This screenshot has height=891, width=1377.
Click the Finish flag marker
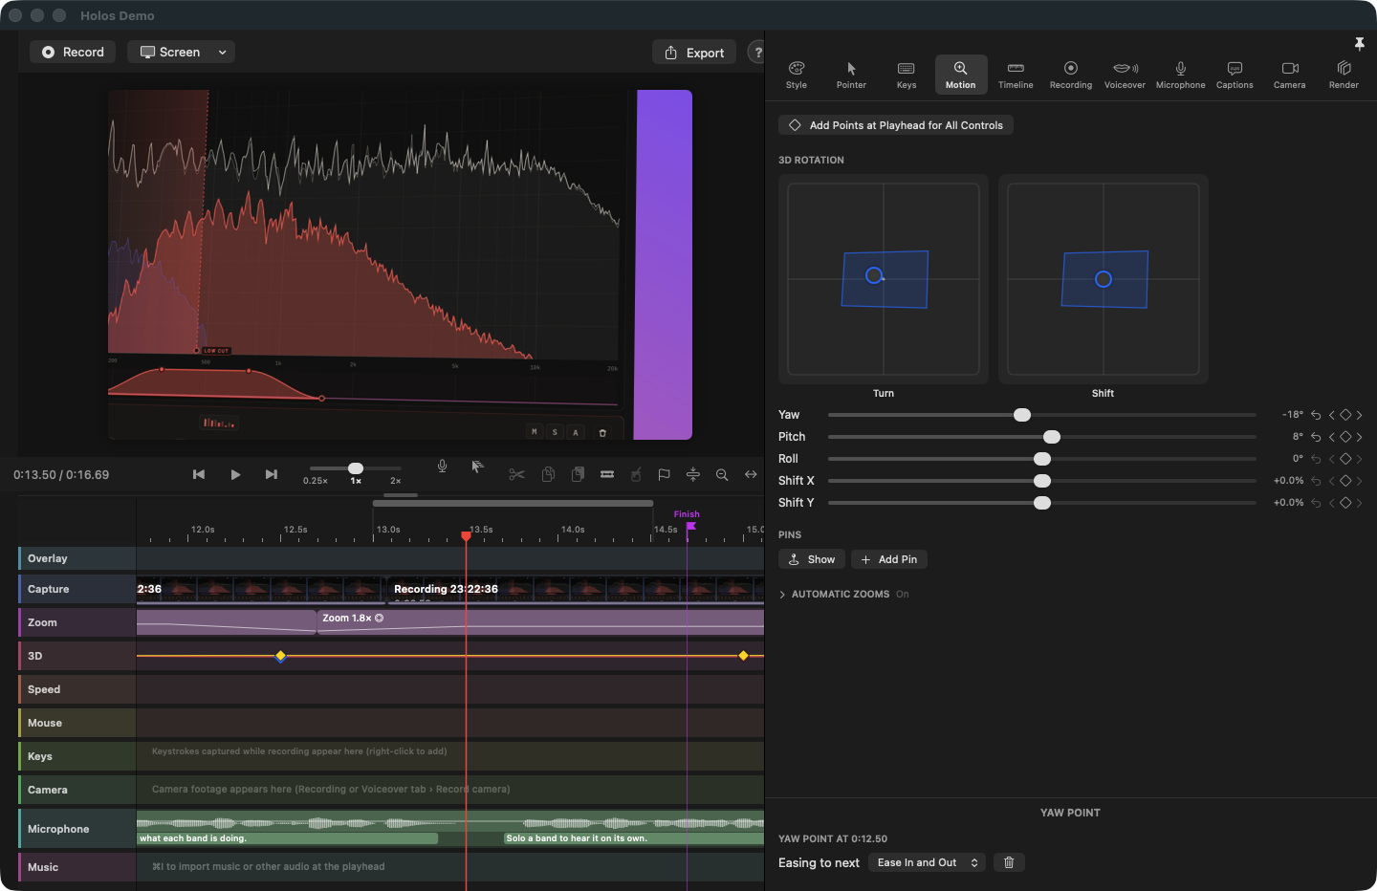(x=690, y=526)
